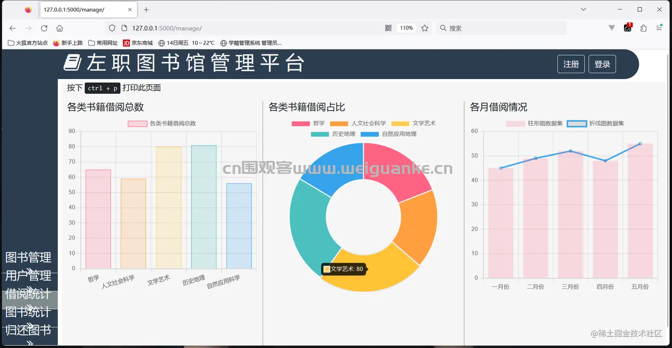Select 图书管理 in the sidebar
This screenshot has width=672, height=348.
pyautogui.click(x=28, y=257)
